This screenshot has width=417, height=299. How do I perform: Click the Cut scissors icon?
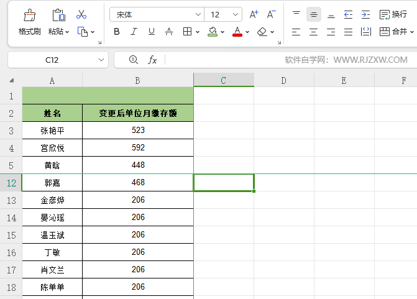pos(81,14)
